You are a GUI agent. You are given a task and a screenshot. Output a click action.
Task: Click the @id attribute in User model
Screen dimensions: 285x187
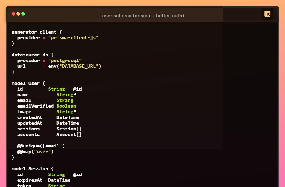77,89
